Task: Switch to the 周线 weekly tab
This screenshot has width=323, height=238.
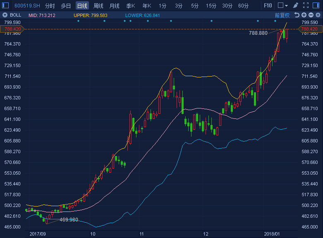Action: coord(98,6)
